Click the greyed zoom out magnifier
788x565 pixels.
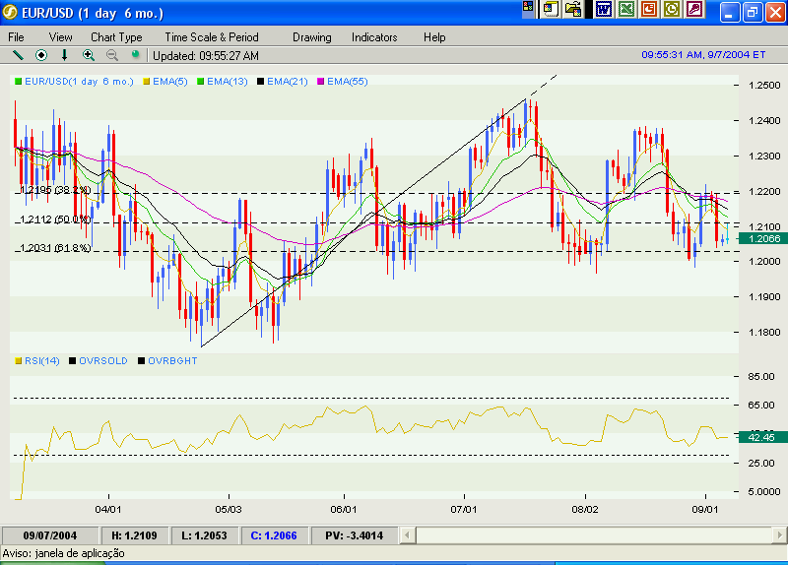coord(111,56)
